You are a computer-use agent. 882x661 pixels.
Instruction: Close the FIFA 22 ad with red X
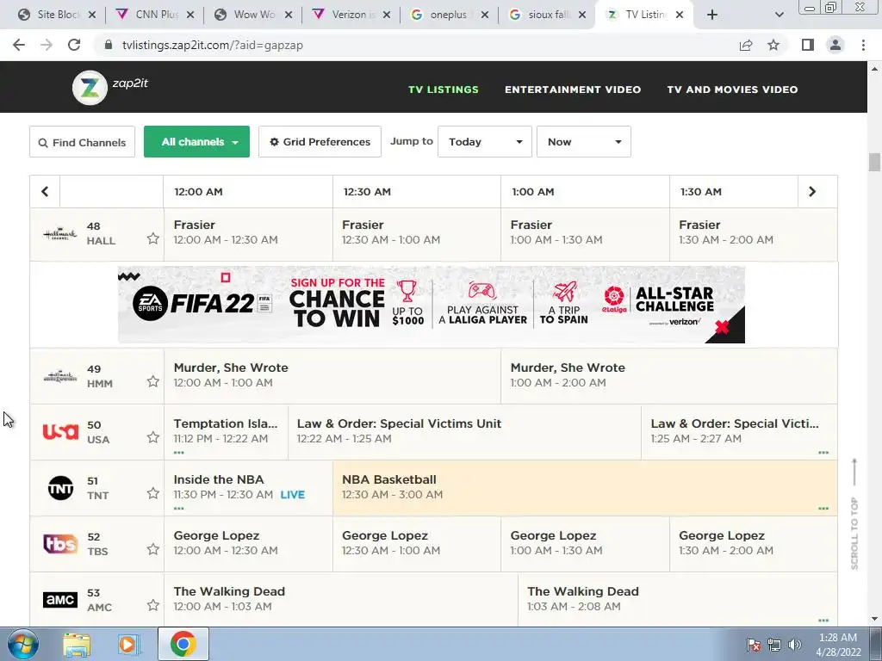click(x=723, y=326)
